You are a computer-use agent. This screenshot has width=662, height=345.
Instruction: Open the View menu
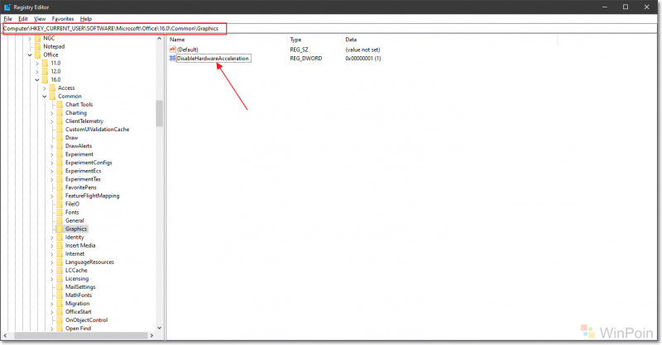40,19
